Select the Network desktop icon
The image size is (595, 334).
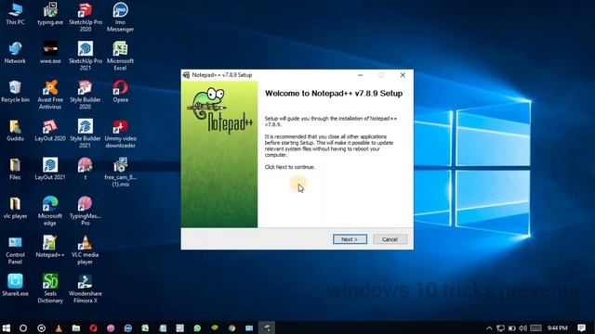pos(15,53)
